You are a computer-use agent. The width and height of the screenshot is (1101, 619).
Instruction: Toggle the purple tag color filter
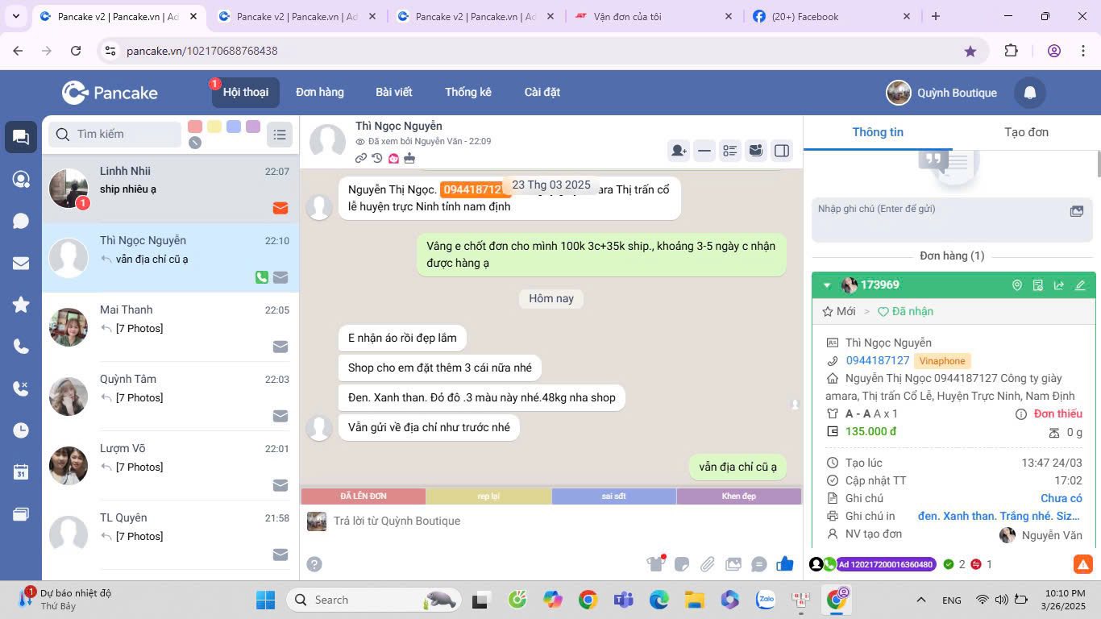(253, 127)
